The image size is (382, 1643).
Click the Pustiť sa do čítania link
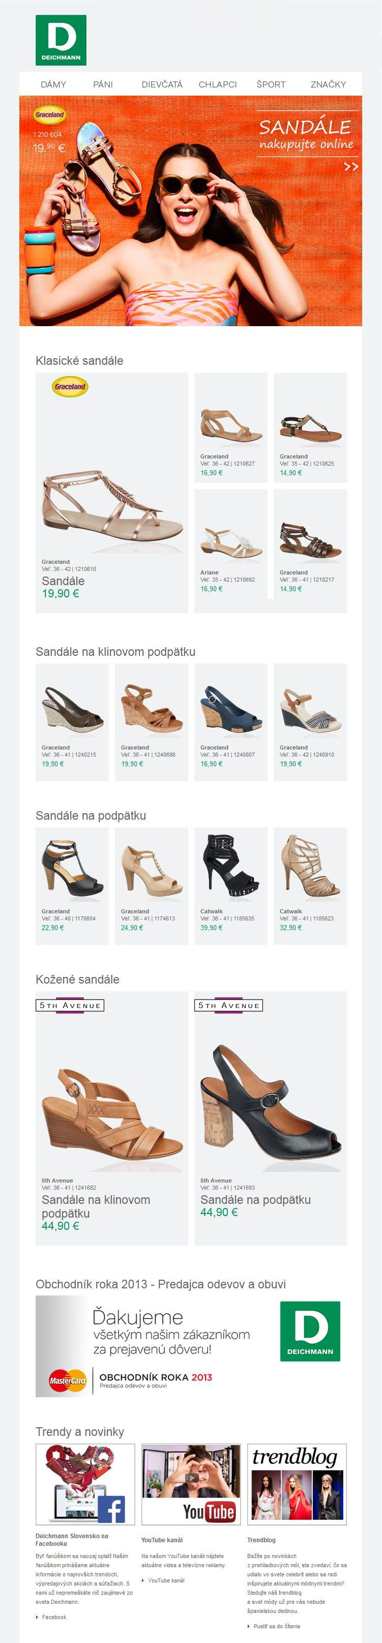tap(276, 1626)
